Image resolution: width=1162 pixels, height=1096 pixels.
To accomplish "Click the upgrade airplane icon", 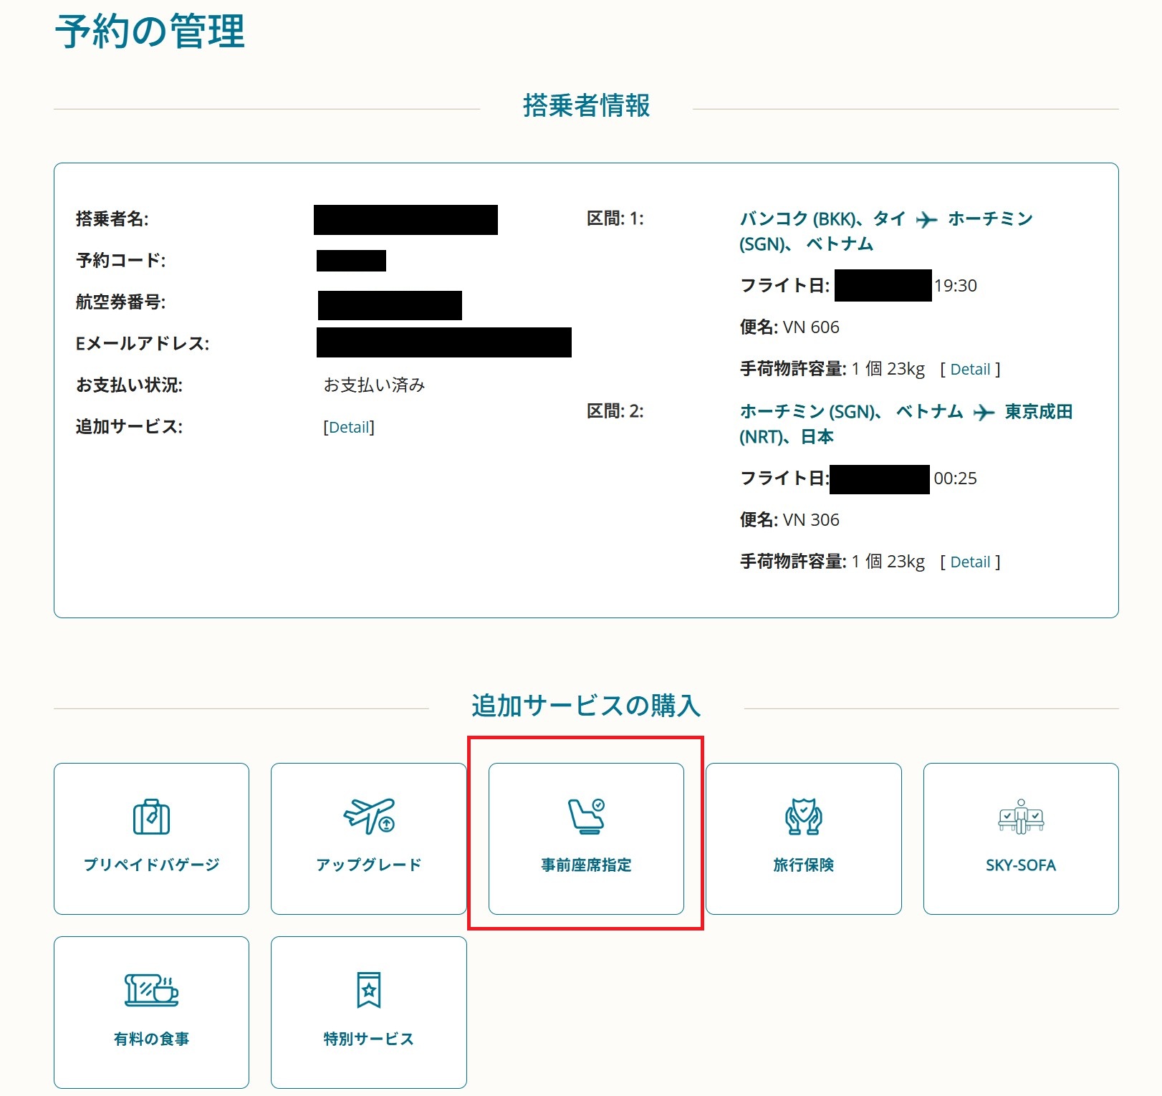I will [x=369, y=817].
